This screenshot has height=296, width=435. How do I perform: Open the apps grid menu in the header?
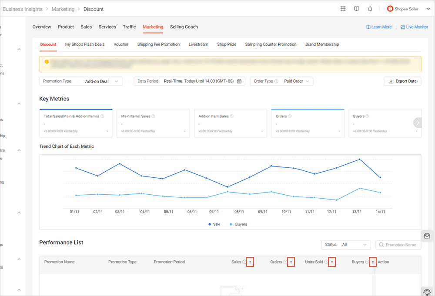[343, 9]
